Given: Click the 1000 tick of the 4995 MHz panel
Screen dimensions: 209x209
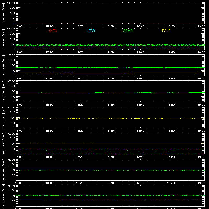Looking at the screenshot, I should click(12, 138).
